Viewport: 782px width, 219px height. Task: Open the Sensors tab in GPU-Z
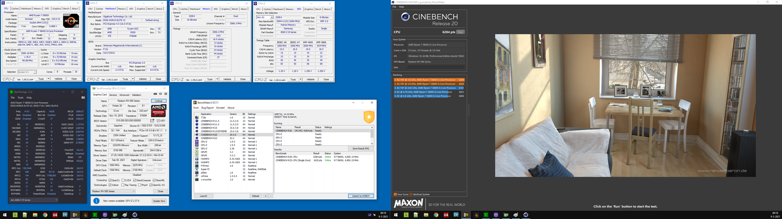(x=113, y=95)
